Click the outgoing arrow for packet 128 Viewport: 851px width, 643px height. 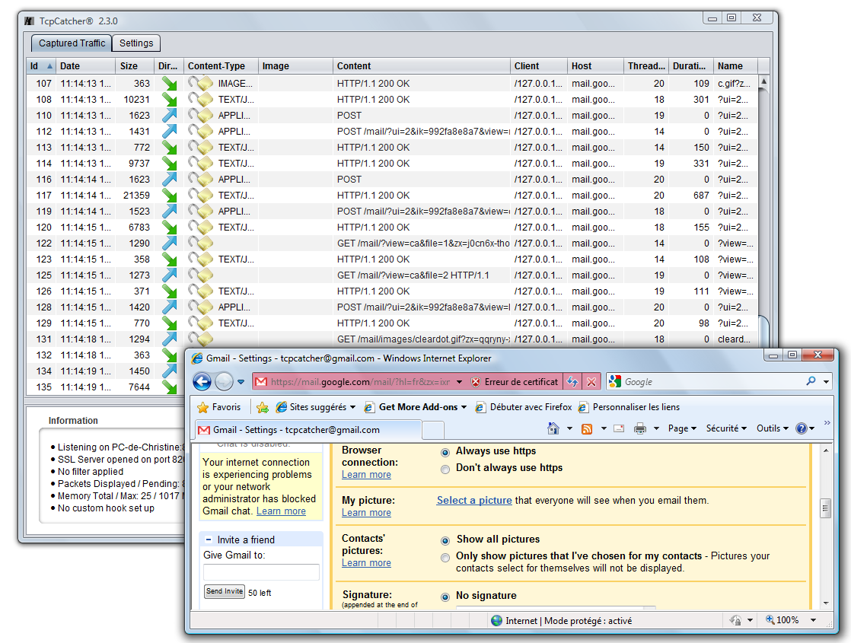[x=169, y=307]
